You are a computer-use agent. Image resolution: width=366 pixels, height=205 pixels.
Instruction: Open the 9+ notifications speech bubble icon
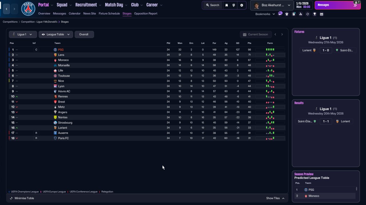click(x=280, y=13)
